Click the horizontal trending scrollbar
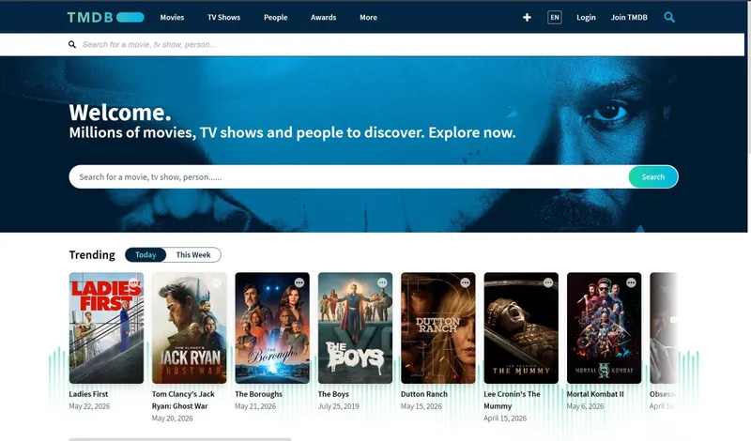 pyautogui.click(x=180, y=439)
